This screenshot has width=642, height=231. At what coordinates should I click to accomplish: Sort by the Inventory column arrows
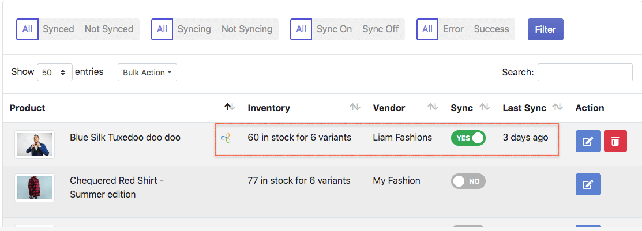355,108
